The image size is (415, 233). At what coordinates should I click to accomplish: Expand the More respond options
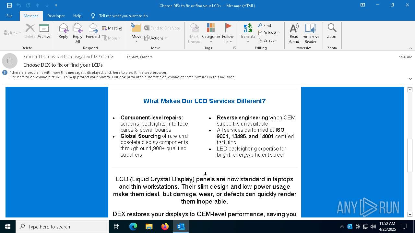tap(111, 38)
